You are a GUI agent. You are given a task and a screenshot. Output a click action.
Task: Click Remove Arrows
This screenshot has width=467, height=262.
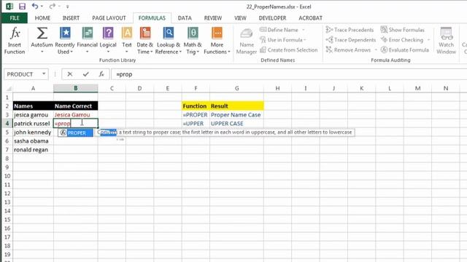pos(348,50)
